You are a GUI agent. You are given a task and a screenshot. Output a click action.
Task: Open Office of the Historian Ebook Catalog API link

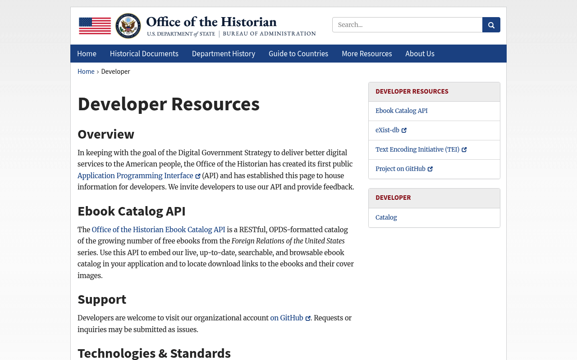158,230
